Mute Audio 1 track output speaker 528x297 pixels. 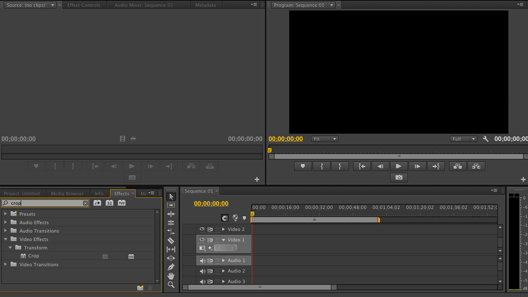pyautogui.click(x=202, y=261)
